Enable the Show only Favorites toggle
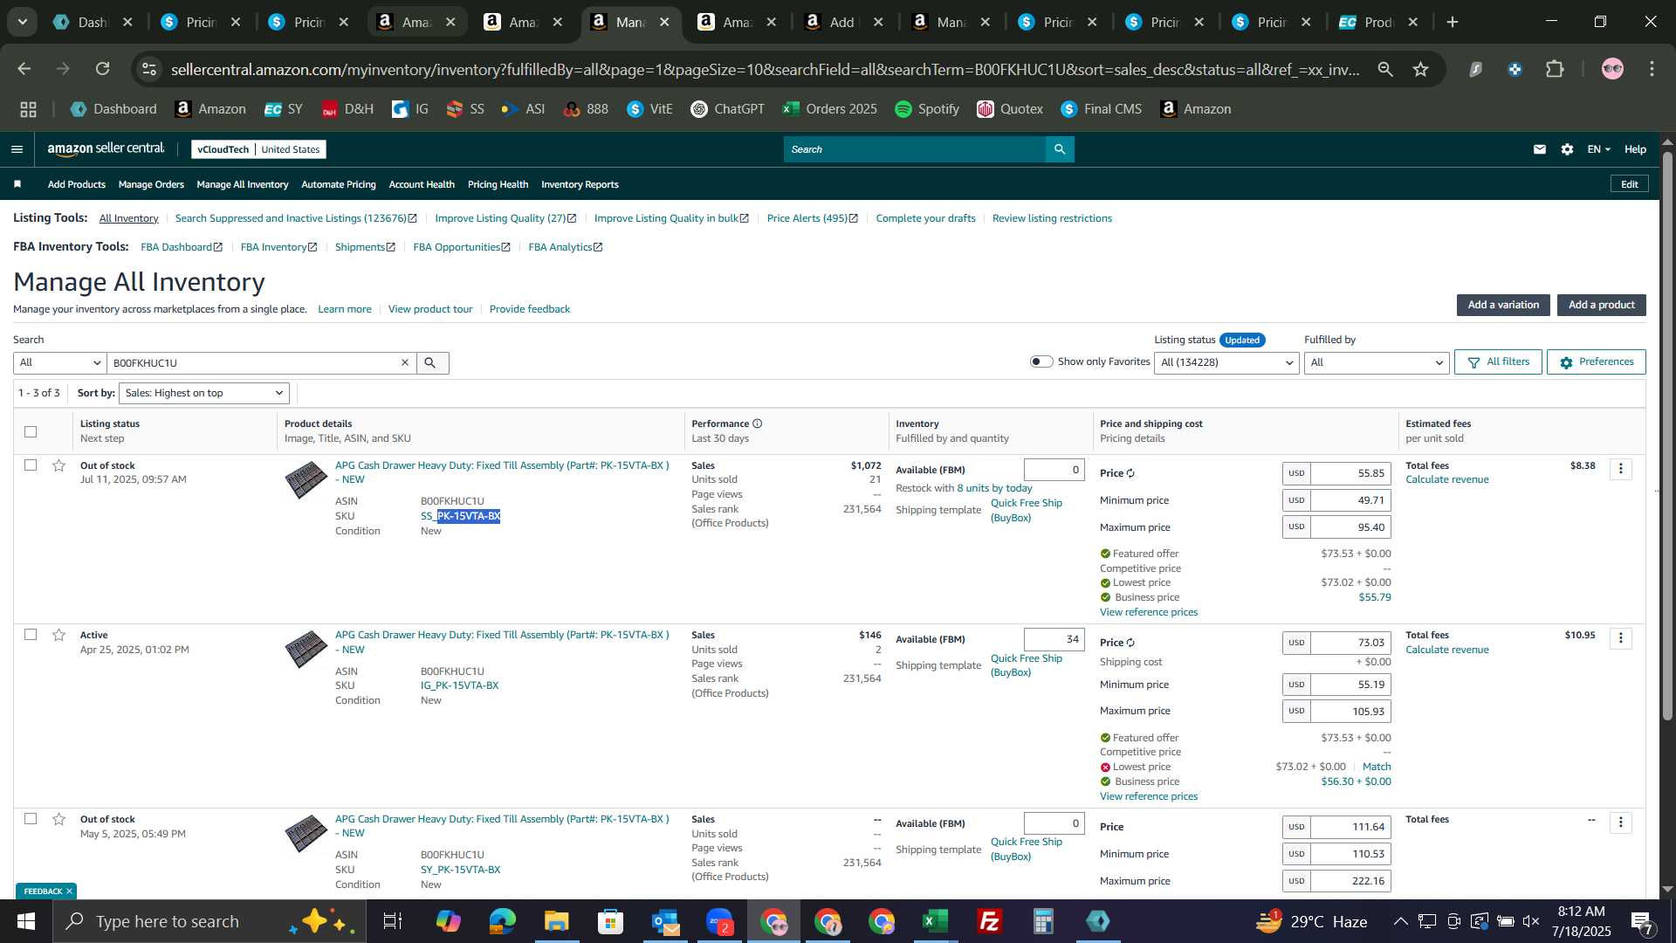 tap(1041, 361)
